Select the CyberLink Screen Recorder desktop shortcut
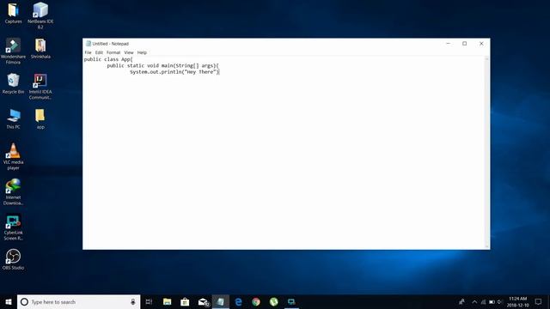Viewport: 550px width, 309px height. (x=13, y=227)
